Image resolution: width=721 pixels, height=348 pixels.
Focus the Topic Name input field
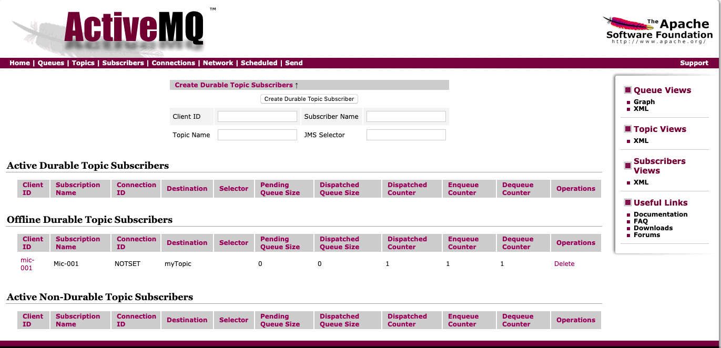[x=257, y=135]
